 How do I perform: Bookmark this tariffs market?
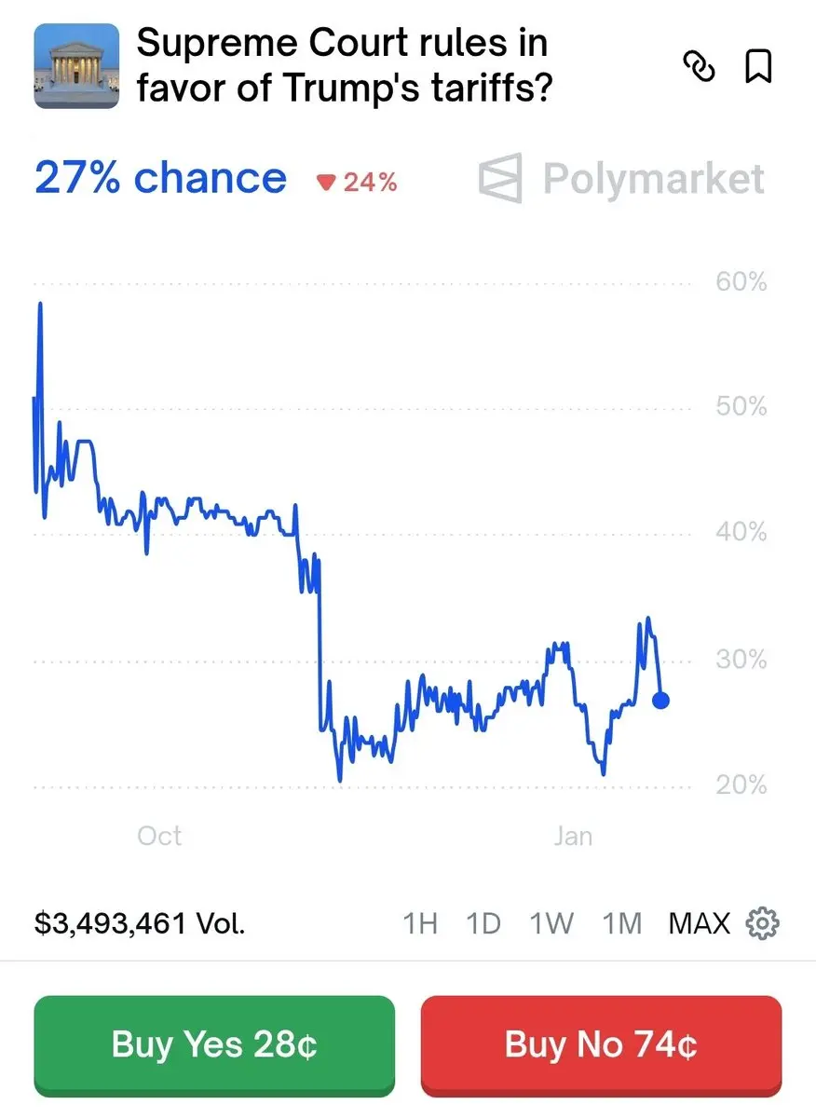coord(759,66)
